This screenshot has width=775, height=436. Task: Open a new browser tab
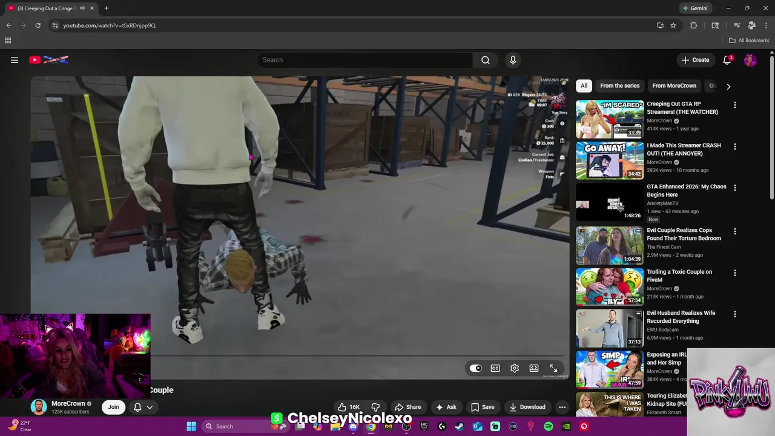106,8
